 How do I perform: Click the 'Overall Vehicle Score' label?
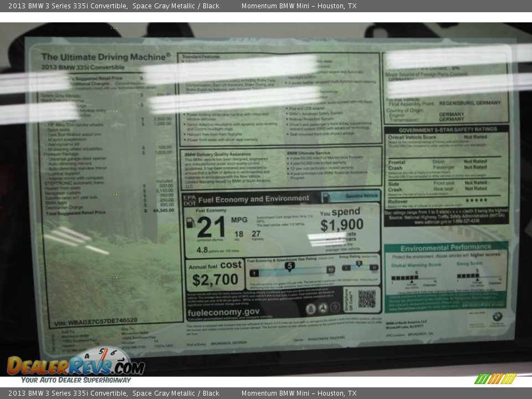[x=412, y=137]
